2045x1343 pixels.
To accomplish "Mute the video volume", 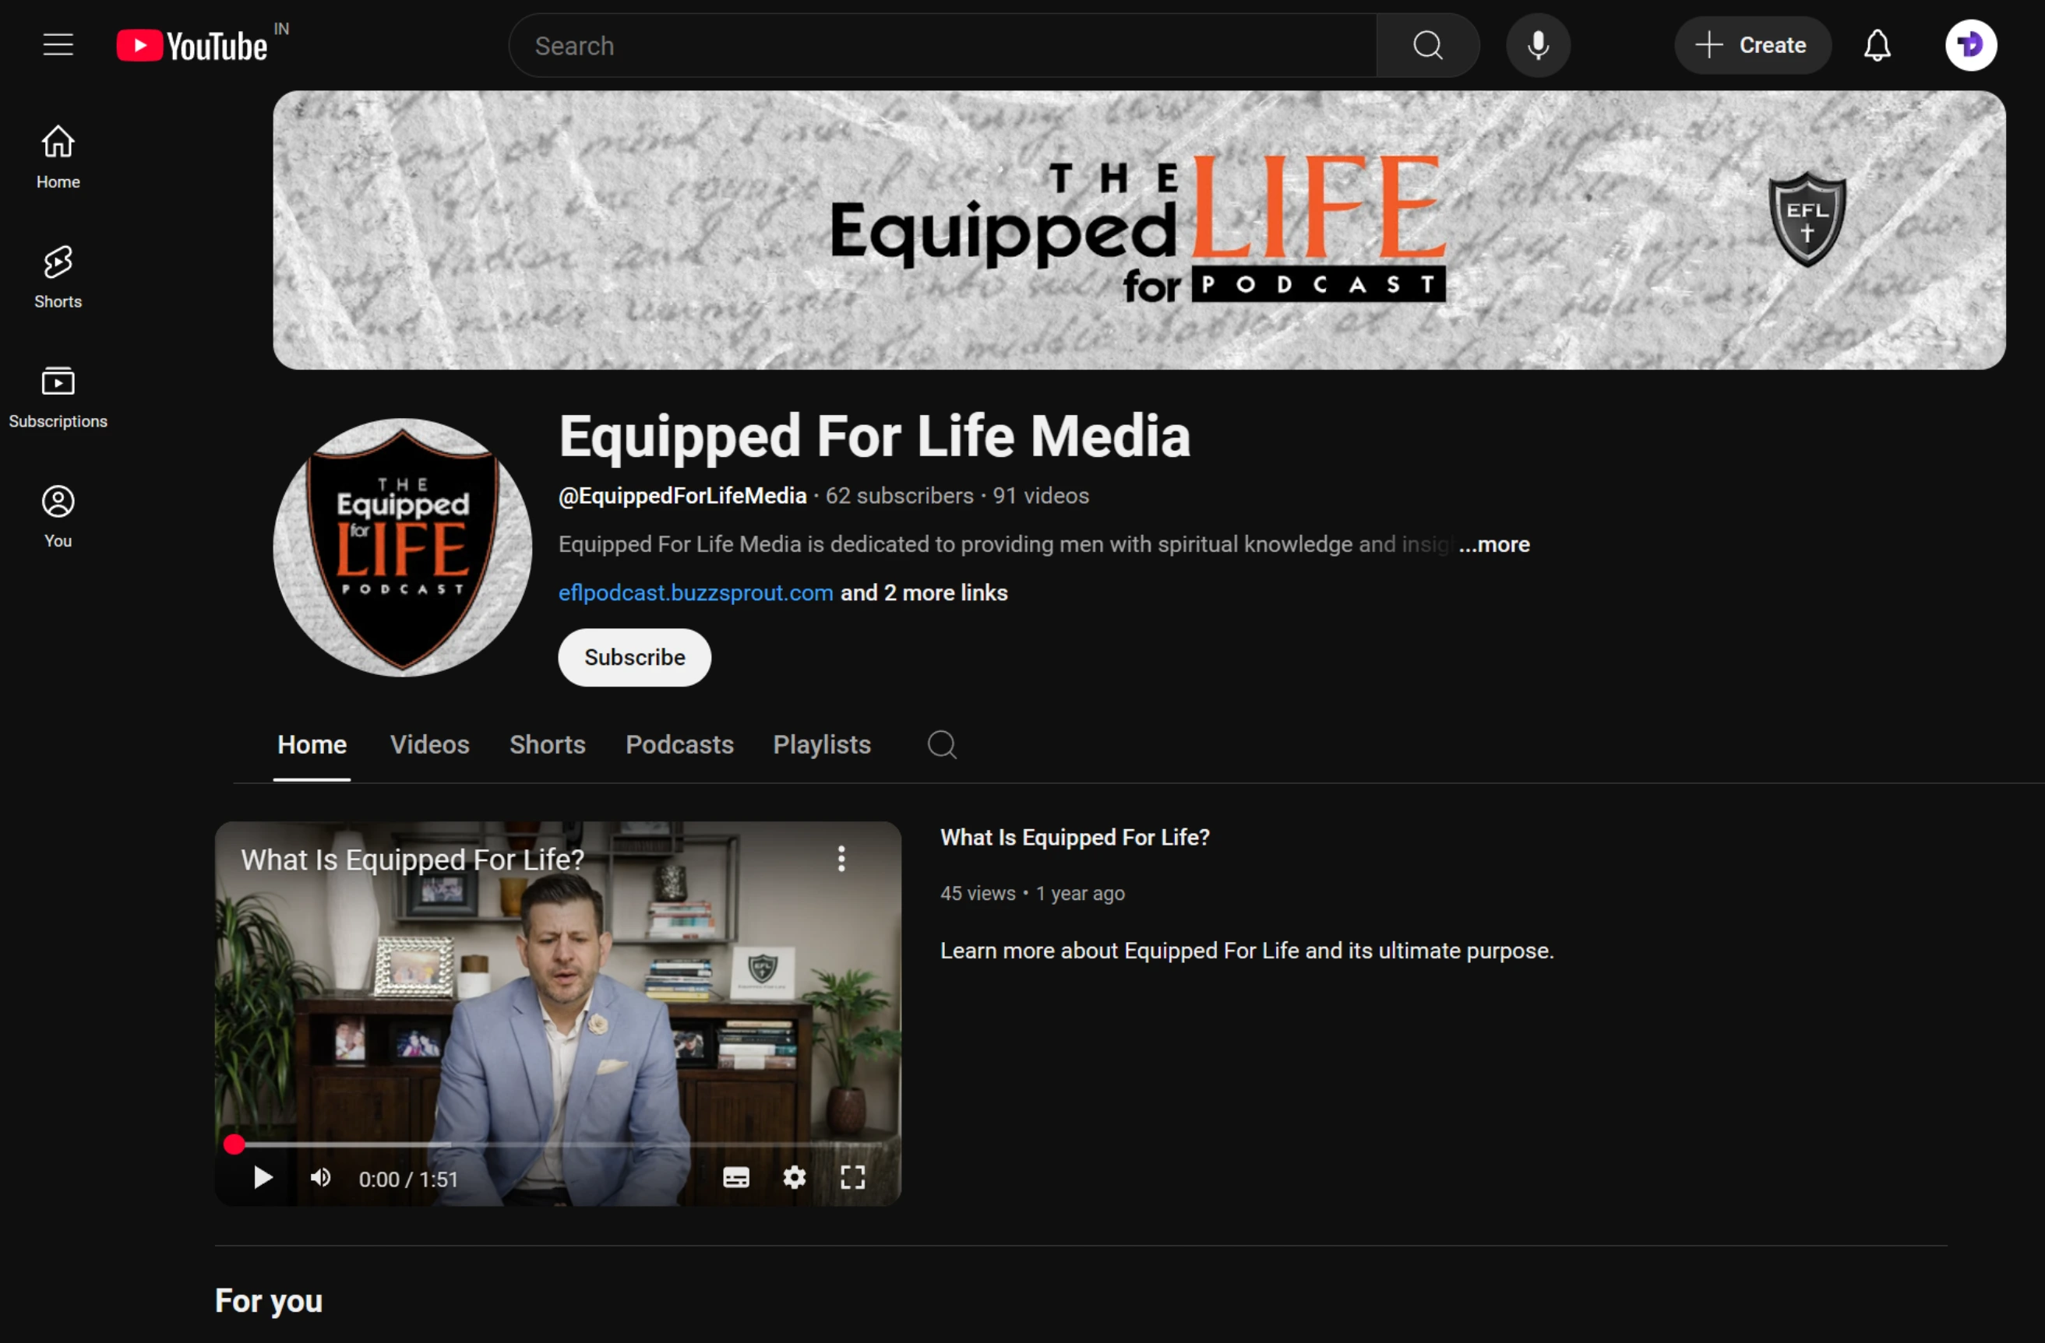I will (x=320, y=1178).
